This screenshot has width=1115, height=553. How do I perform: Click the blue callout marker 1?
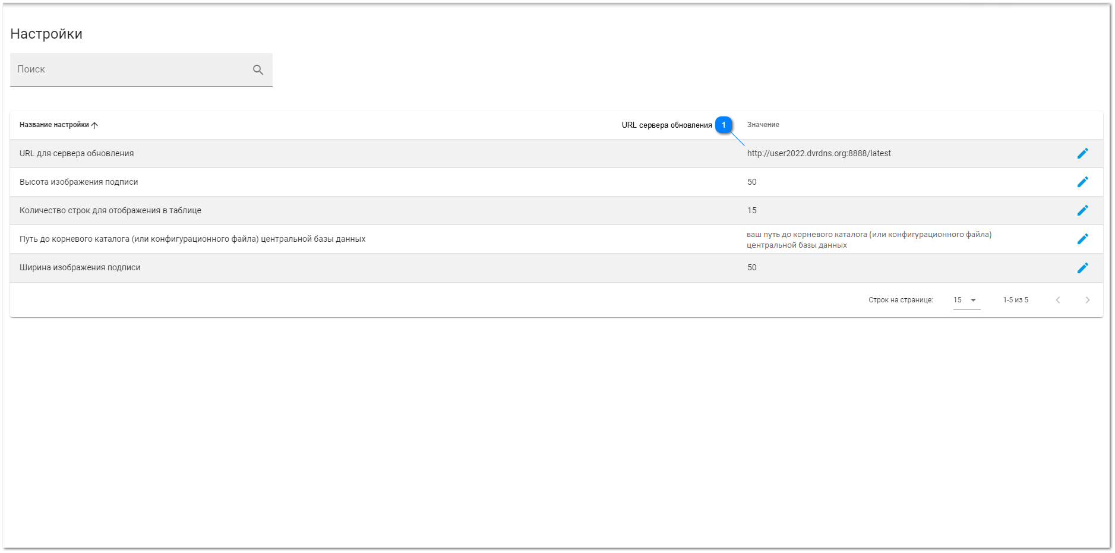(724, 125)
